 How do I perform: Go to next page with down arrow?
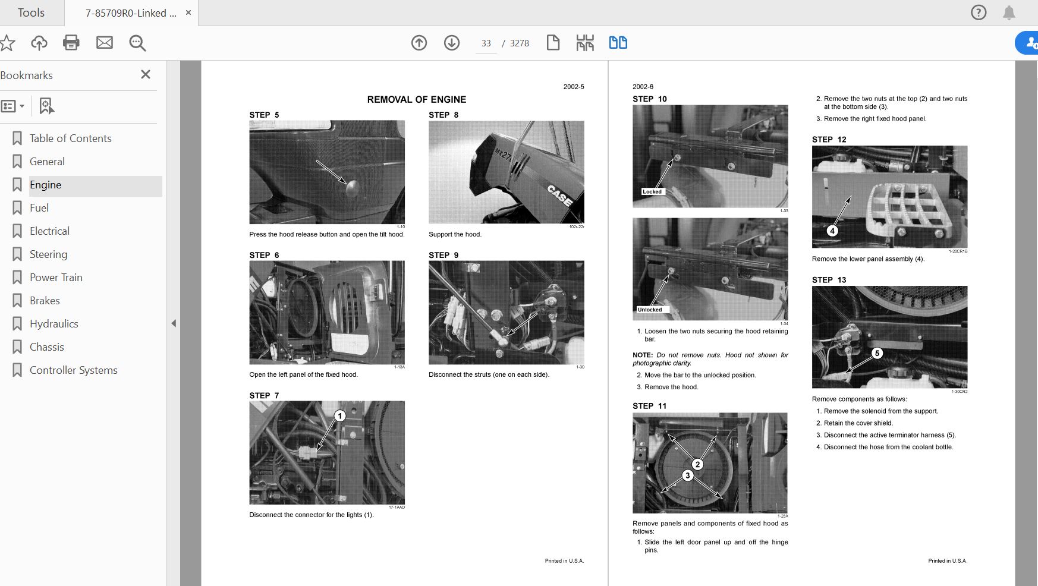point(452,43)
